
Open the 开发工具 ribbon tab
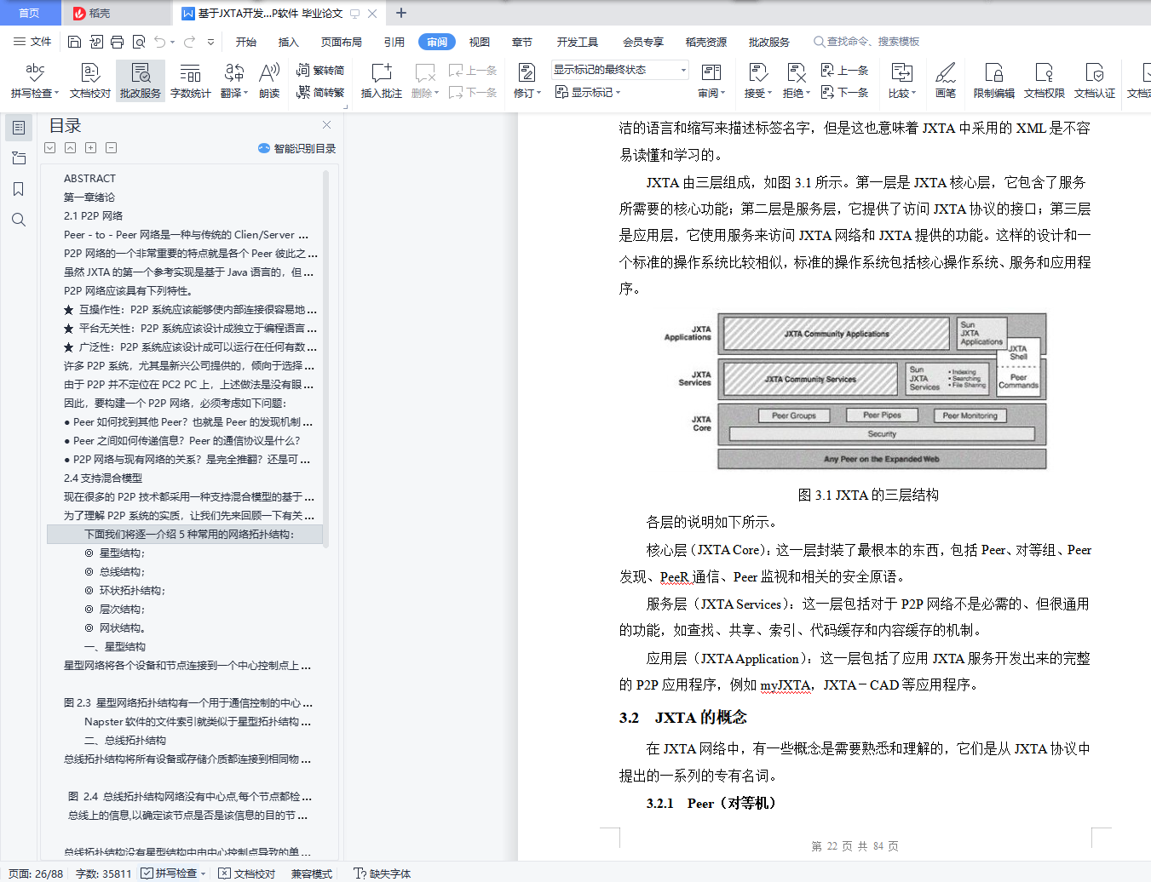(578, 42)
